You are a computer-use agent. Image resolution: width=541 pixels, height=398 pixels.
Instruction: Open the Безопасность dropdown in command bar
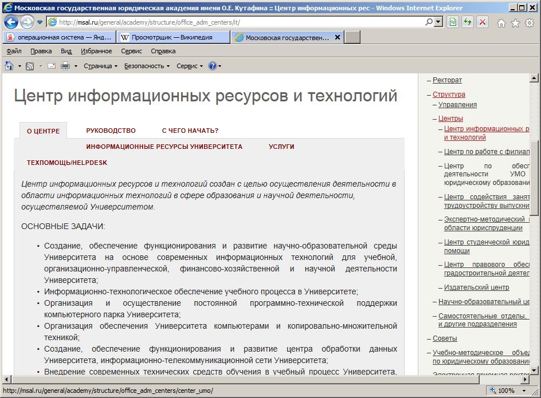click(147, 66)
